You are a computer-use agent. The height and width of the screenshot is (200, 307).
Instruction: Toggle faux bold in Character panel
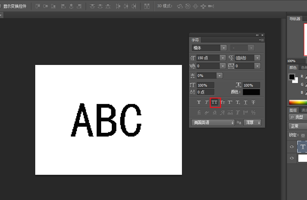pyautogui.click(x=199, y=102)
